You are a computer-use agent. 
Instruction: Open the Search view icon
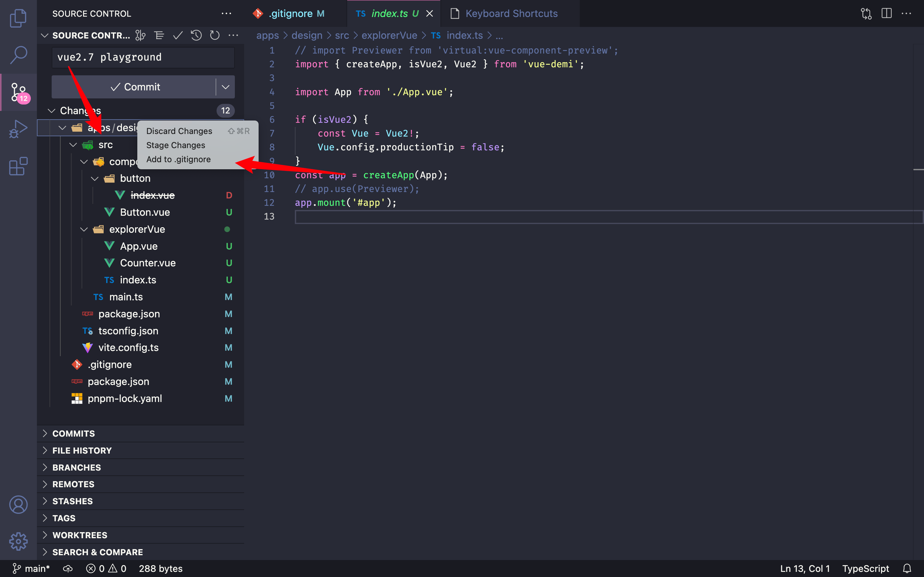click(18, 54)
